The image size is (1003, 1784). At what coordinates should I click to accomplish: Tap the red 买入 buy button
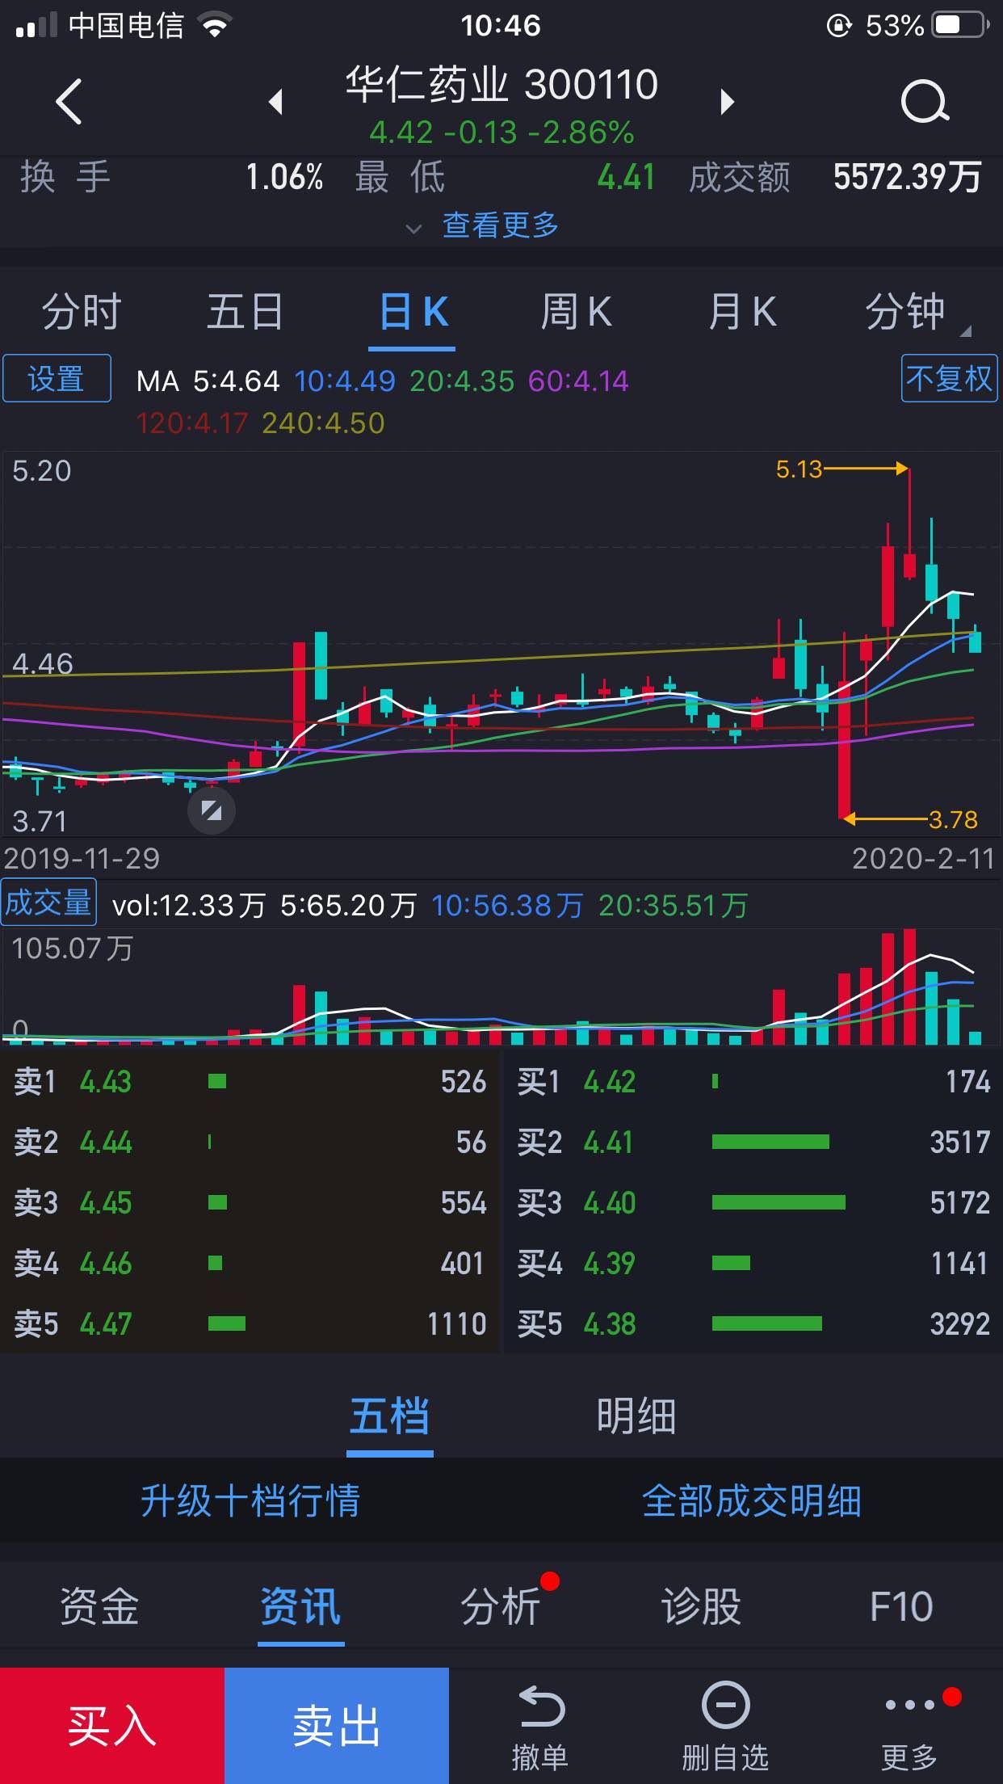pos(112,1726)
